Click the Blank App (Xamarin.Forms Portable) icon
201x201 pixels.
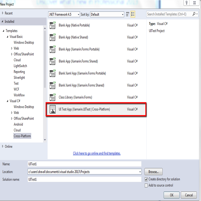(x=53, y=49)
